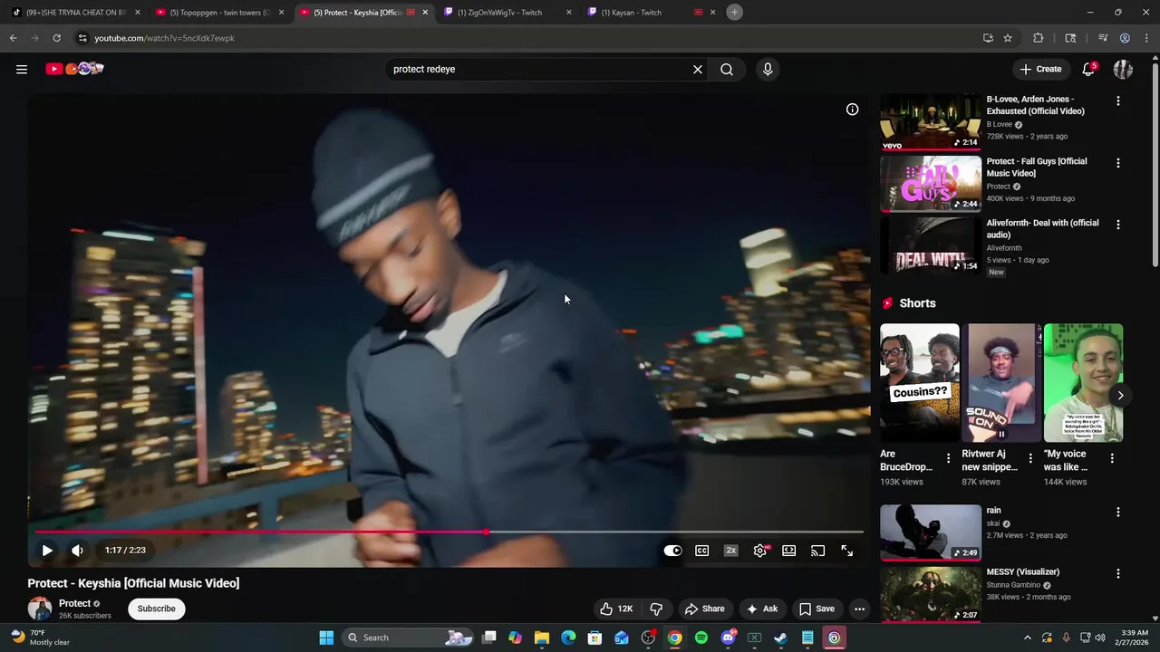Switch to theater mode

coord(789,551)
